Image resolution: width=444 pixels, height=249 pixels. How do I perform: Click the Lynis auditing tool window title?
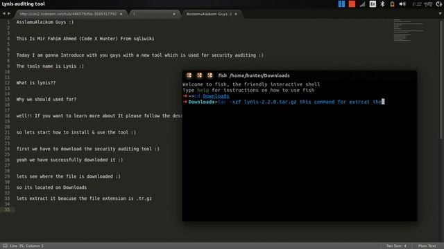(x=23, y=4)
